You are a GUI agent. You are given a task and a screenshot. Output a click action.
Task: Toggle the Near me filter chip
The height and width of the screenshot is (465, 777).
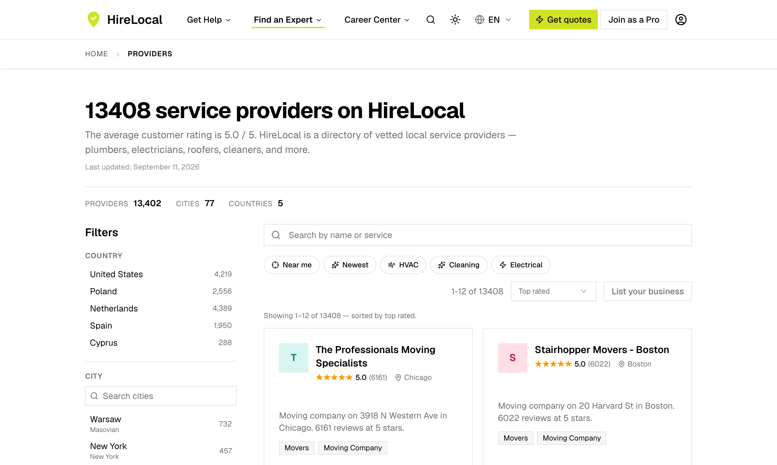coord(291,265)
